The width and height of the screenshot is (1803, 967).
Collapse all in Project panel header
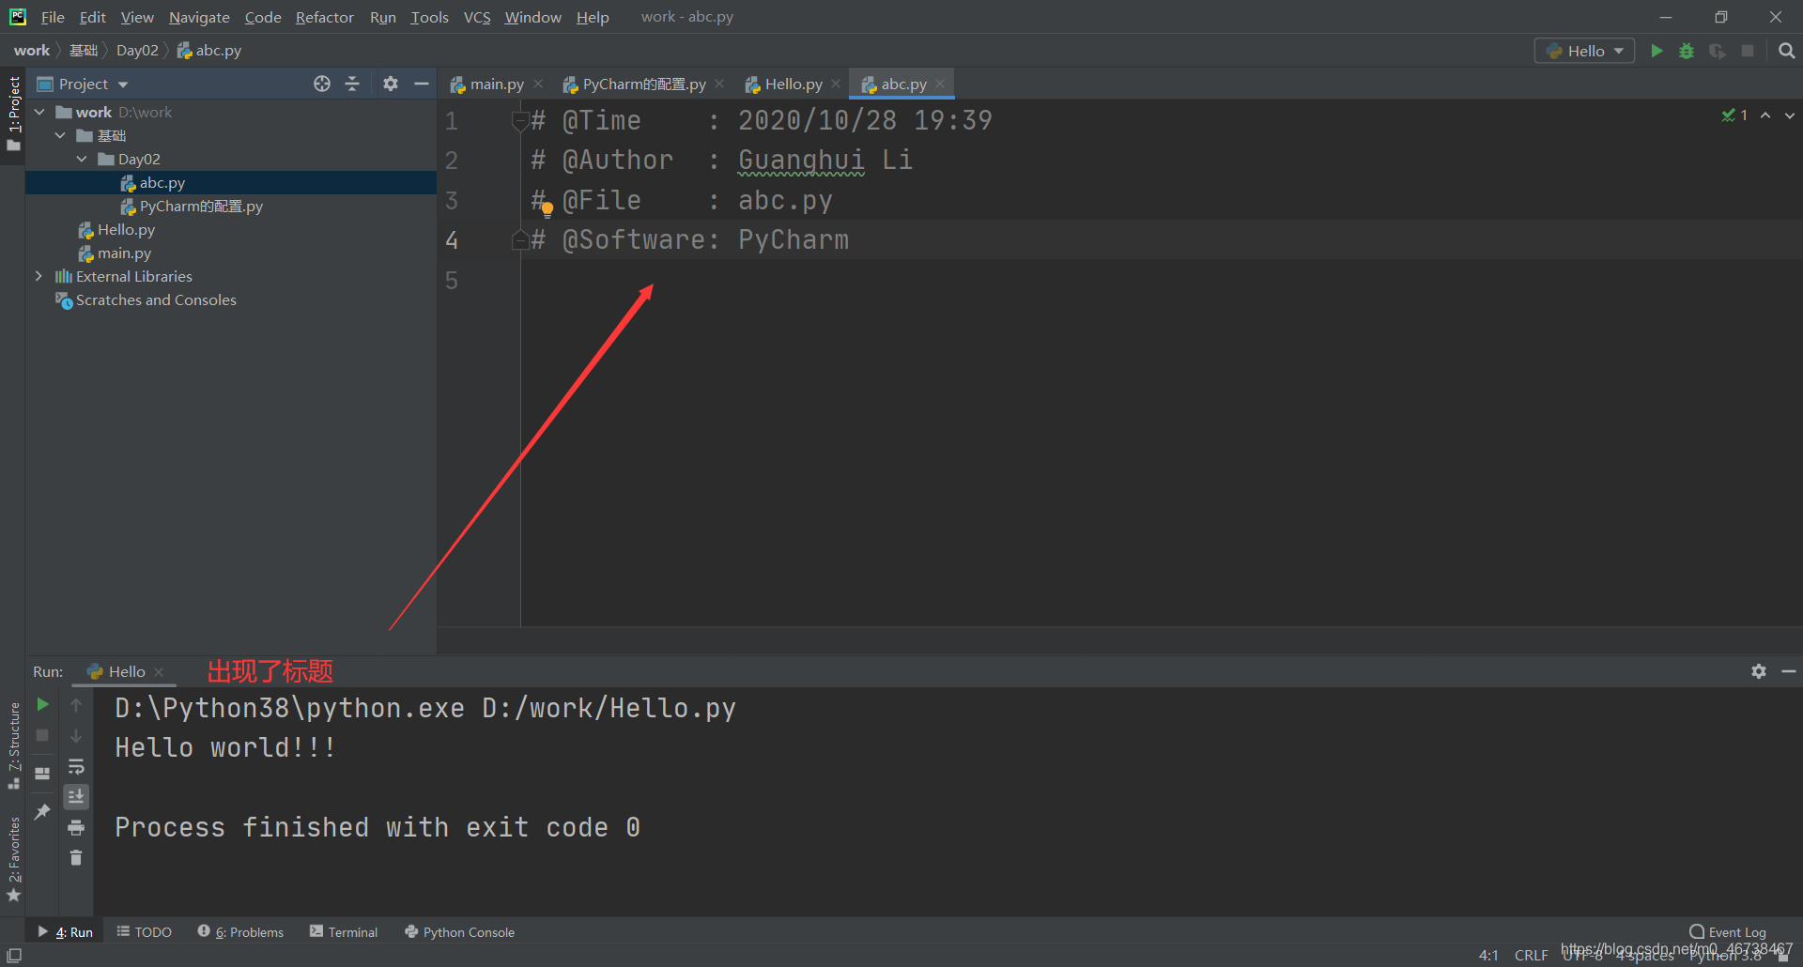point(352,84)
